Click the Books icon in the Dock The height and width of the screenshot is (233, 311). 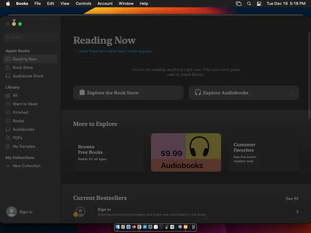coord(186,227)
